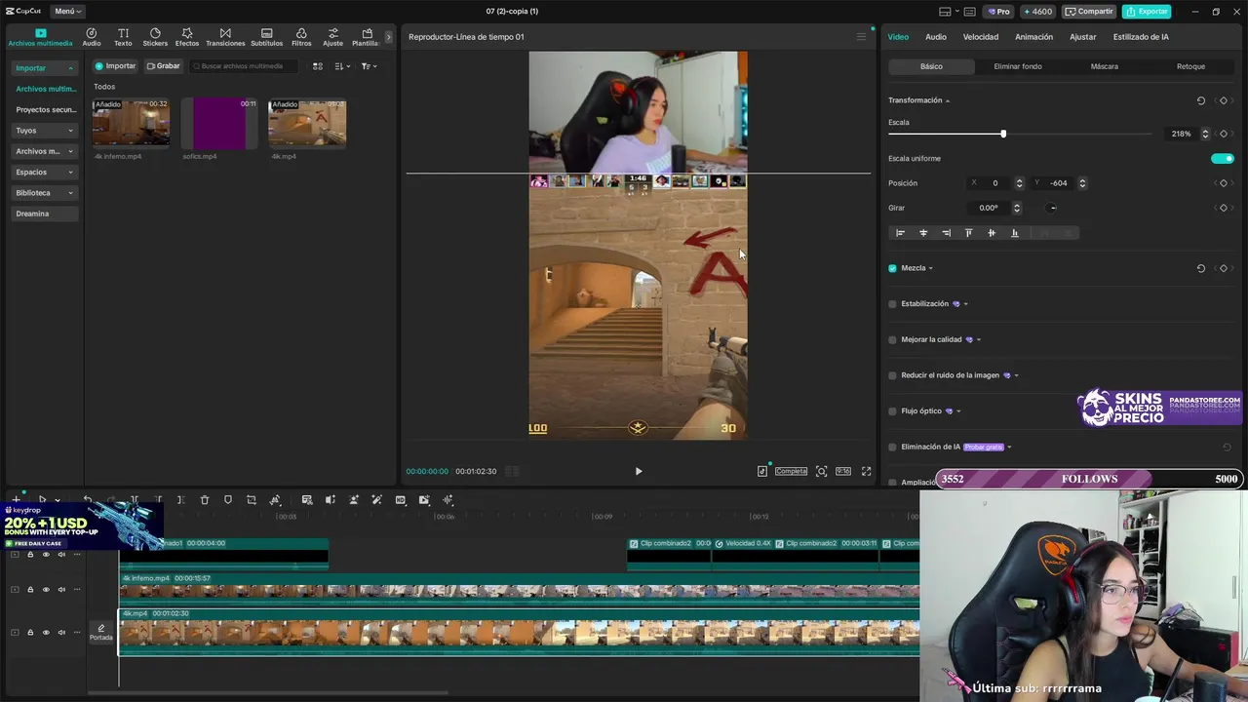The width and height of the screenshot is (1248, 702).
Task: Toggle visibility of 4k.mp4 track
Action: [x=46, y=633]
